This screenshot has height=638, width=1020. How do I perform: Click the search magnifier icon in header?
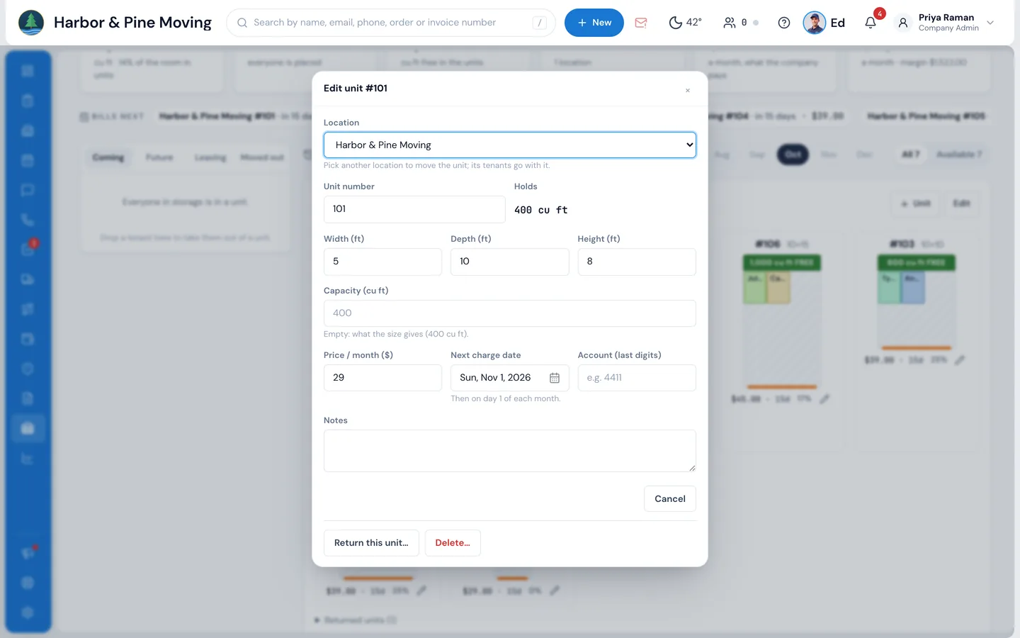click(242, 23)
